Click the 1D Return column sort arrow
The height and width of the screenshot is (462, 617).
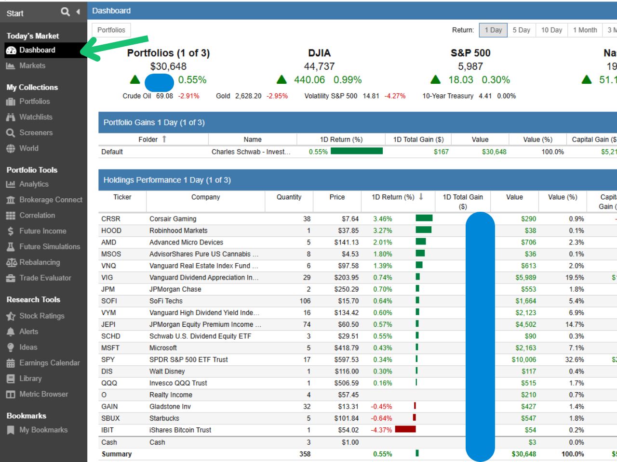click(421, 196)
